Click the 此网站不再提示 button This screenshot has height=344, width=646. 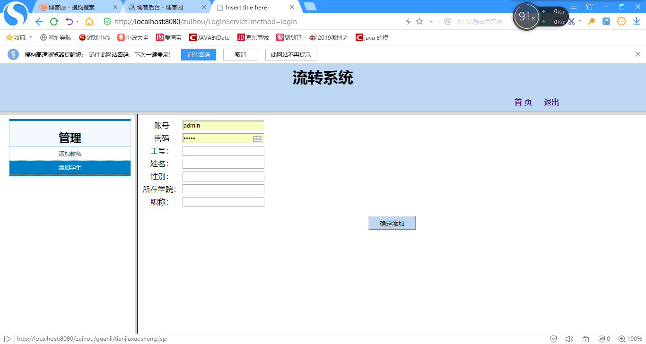coord(291,54)
